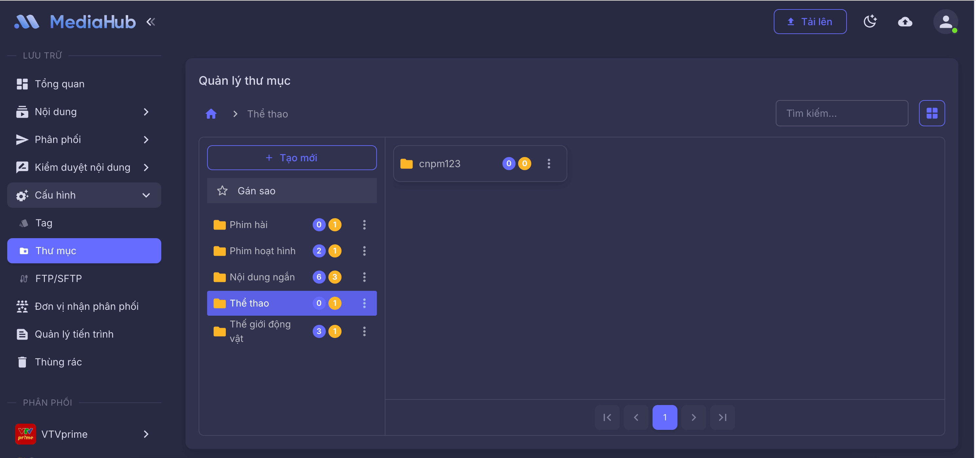Viewport: 976px width, 458px height.
Task: Open three-dot menu for Nội dung ngắn
Action: point(364,277)
